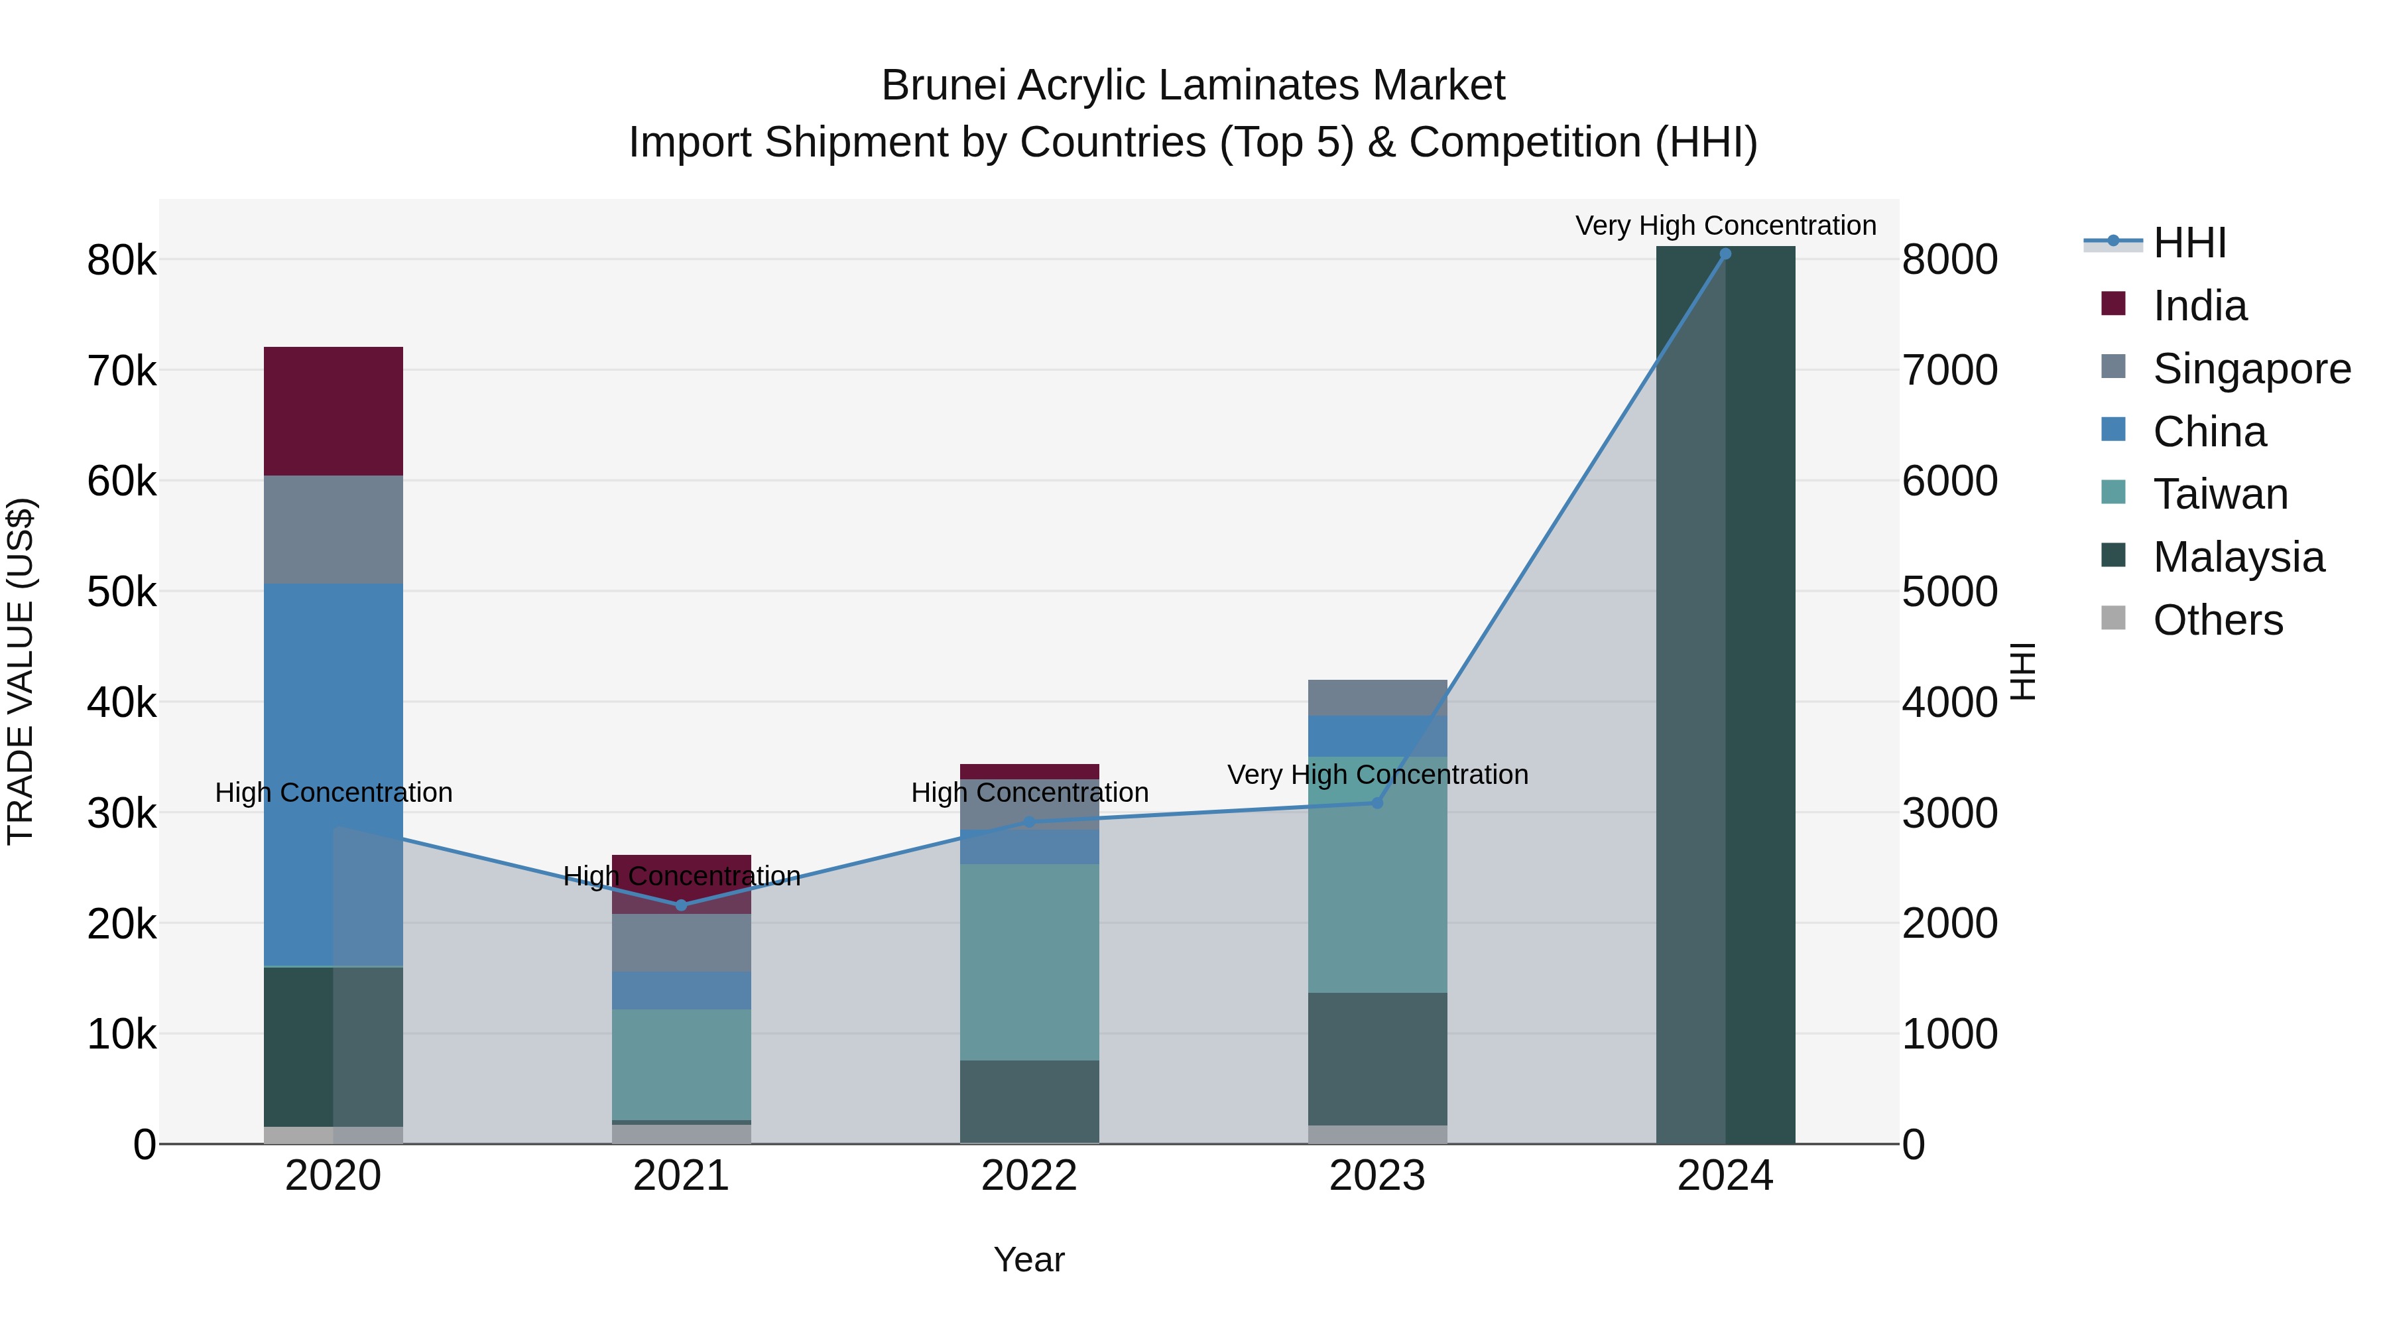
Task: Click the 2020 Singapore bar segment
Action: (334, 530)
